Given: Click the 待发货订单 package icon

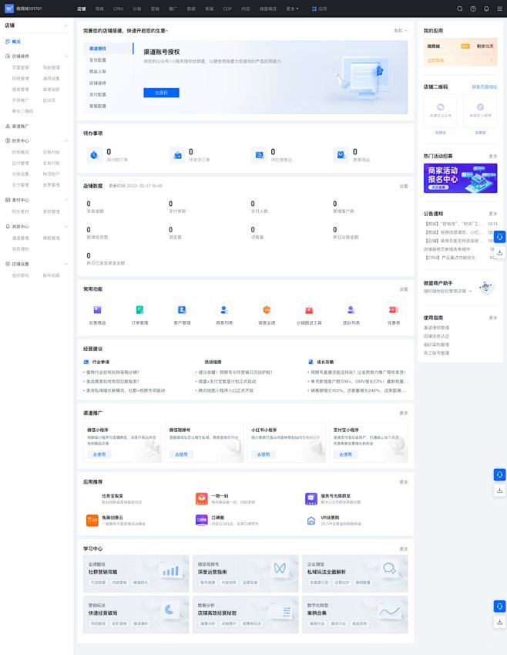Looking at the screenshot, I should 177,155.
